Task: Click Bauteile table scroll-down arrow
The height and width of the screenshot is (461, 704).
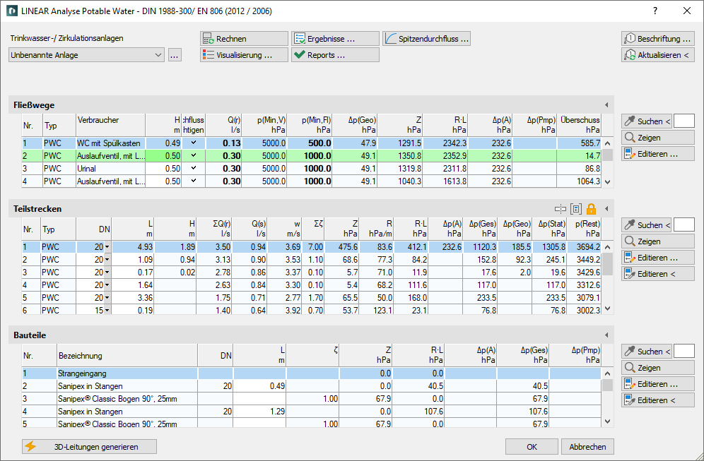Action: coord(607,421)
